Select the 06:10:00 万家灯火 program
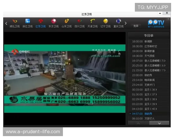The height and width of the screenshot is (139, 174). 148,119
